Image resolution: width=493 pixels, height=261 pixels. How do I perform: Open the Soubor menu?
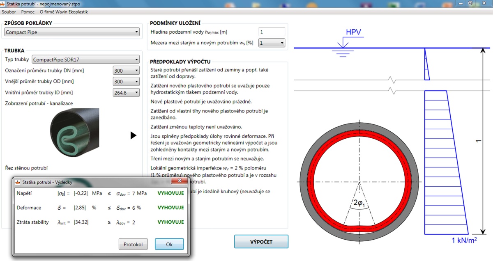[9, 12]
